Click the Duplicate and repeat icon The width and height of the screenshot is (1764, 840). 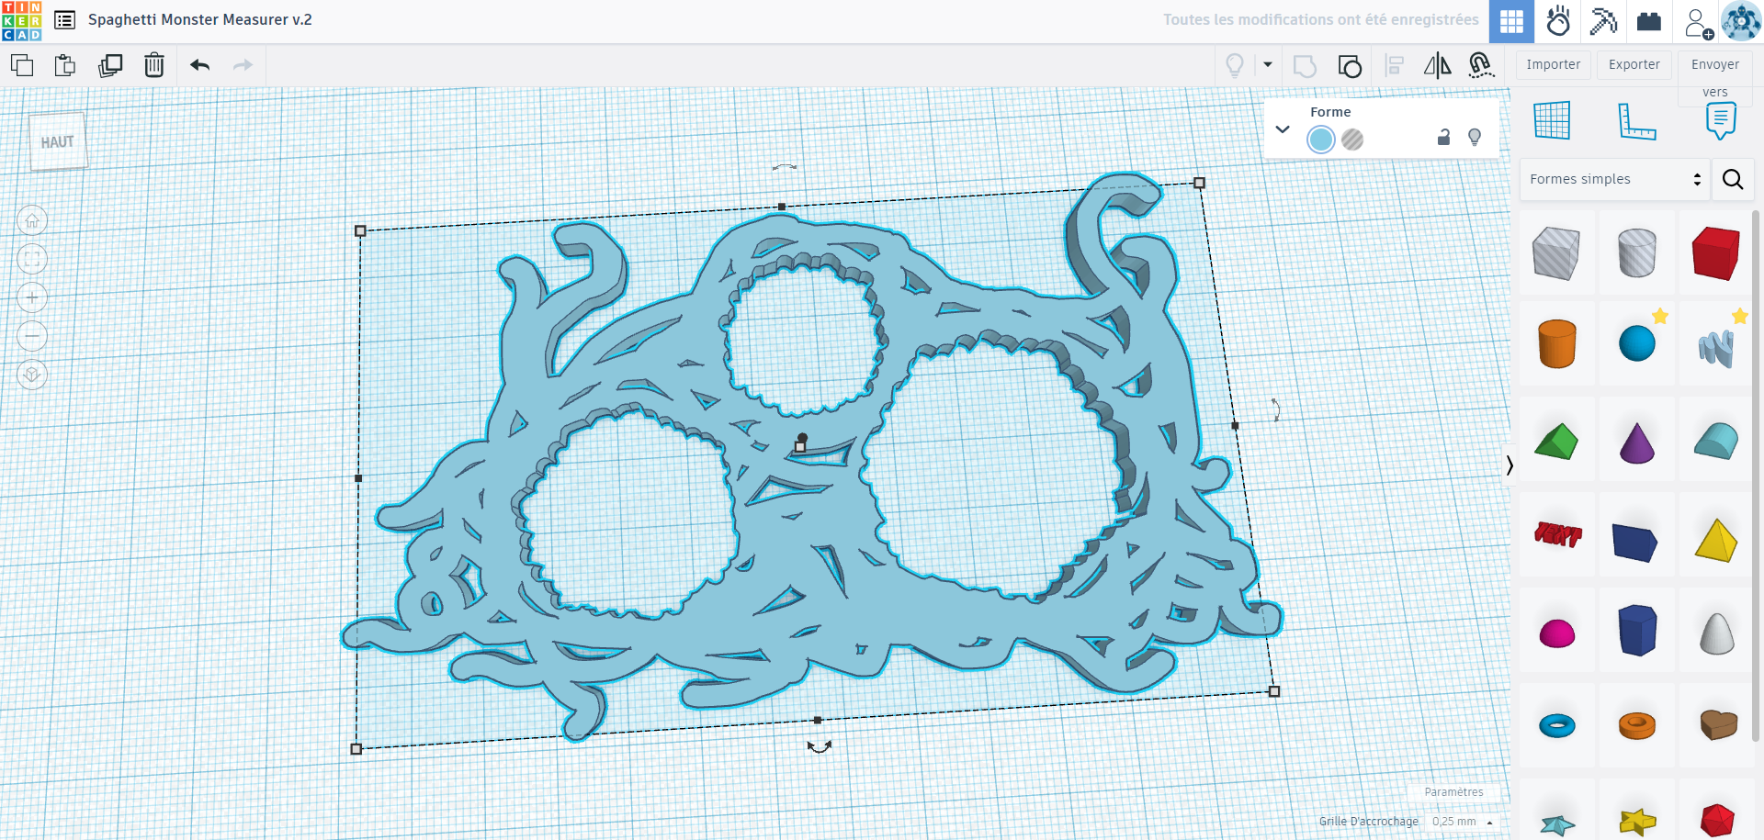click(x=110, y=65)
